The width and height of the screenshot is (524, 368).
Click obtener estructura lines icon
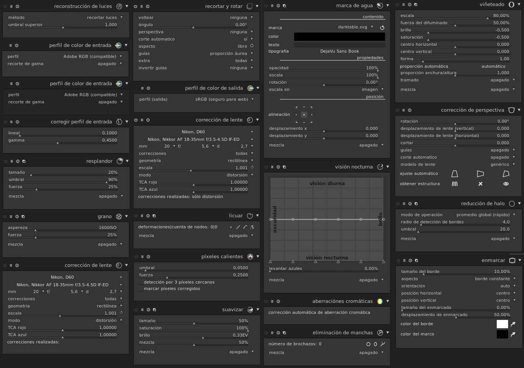[455, 184]
